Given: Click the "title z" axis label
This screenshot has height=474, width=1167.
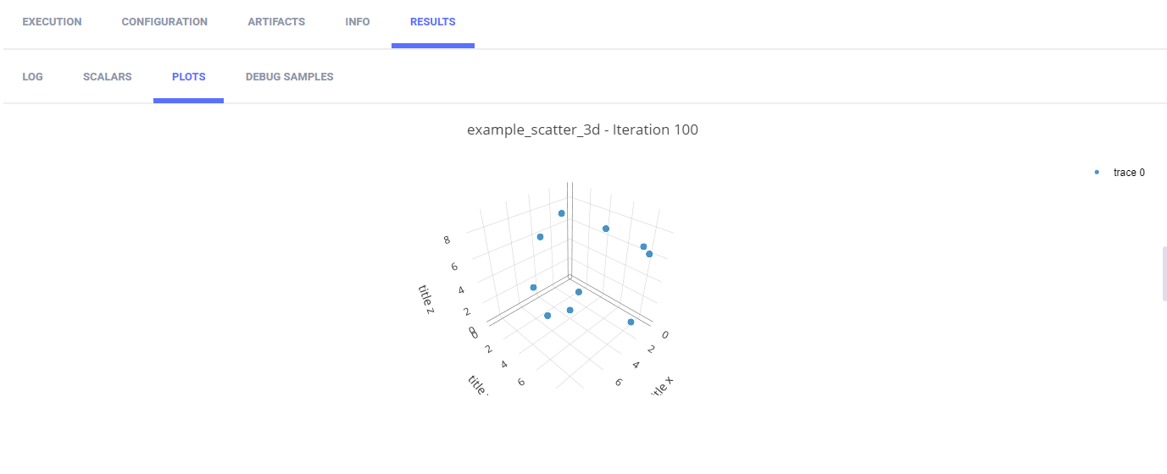Looking at the screenshot, I should click(x=426, y=300).
